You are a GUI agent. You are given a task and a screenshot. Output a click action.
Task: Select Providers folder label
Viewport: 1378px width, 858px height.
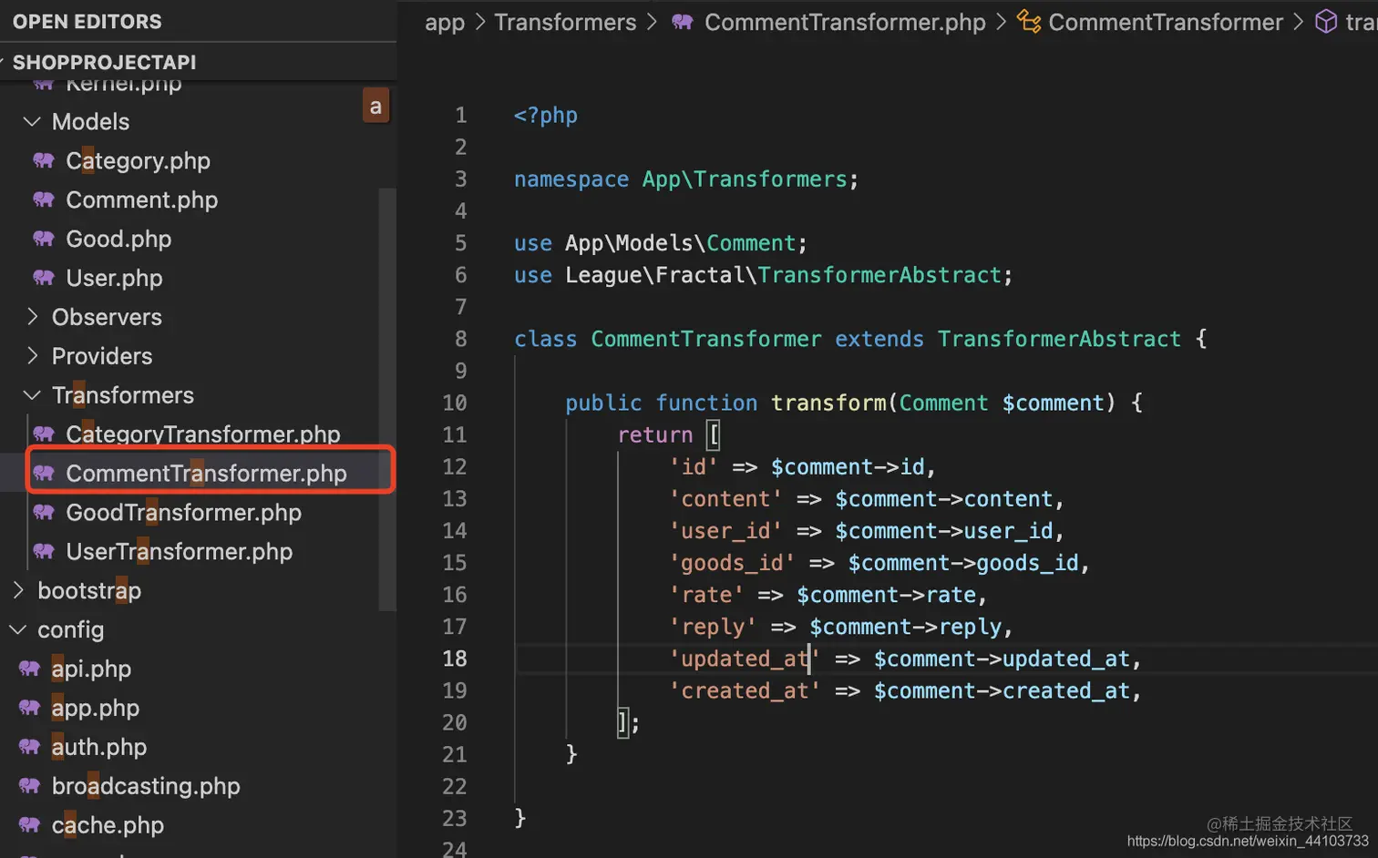(x=102, y=356)
